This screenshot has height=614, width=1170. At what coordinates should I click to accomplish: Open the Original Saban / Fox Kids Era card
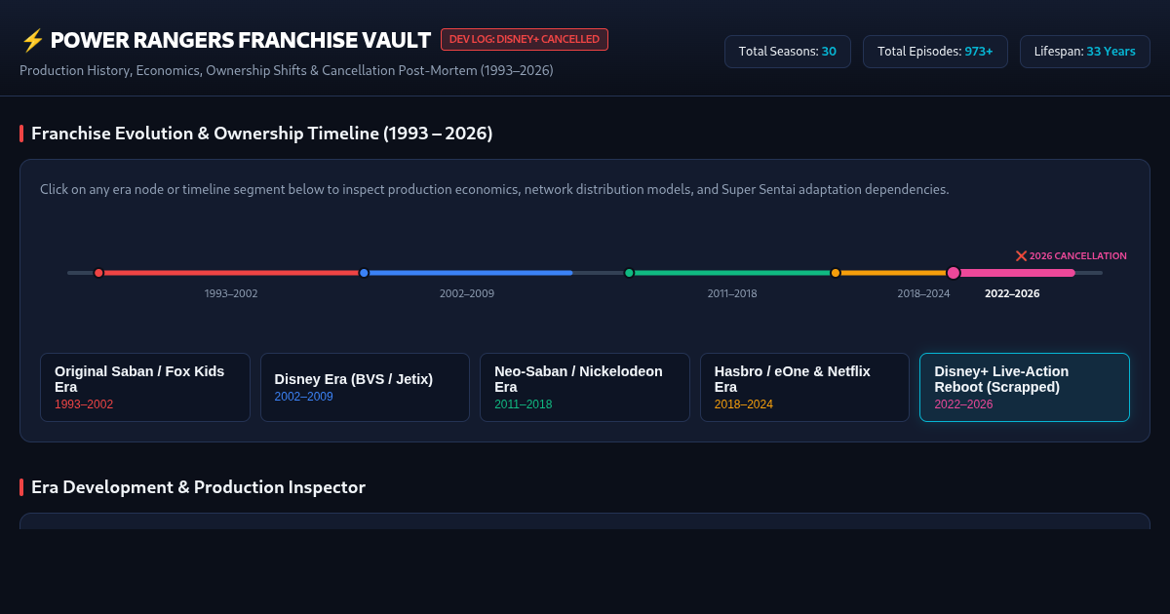coord(145,387)
